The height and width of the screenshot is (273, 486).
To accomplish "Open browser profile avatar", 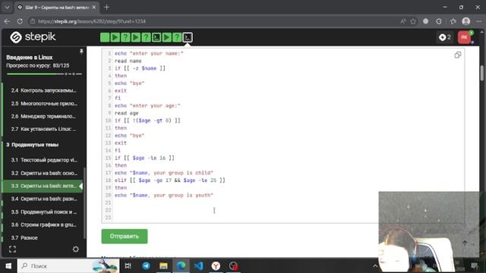I will [465, 21].
